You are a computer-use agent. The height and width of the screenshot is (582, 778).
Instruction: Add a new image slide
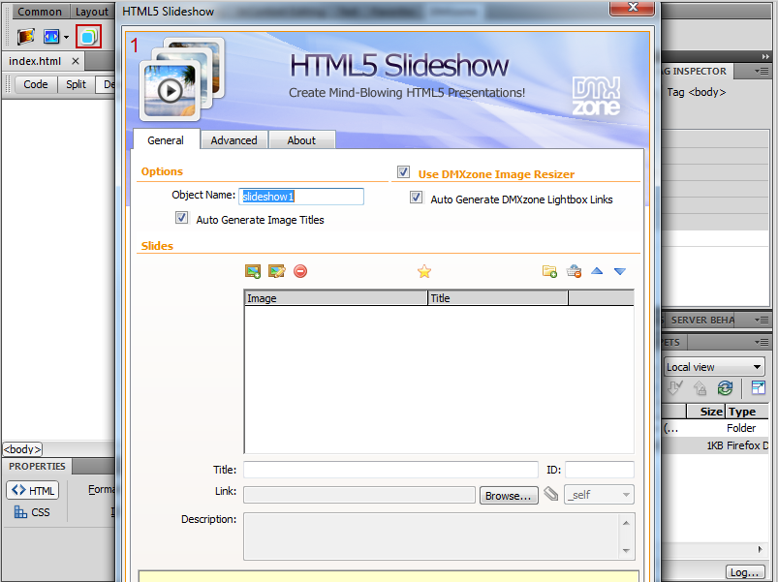tap(253, 271)
